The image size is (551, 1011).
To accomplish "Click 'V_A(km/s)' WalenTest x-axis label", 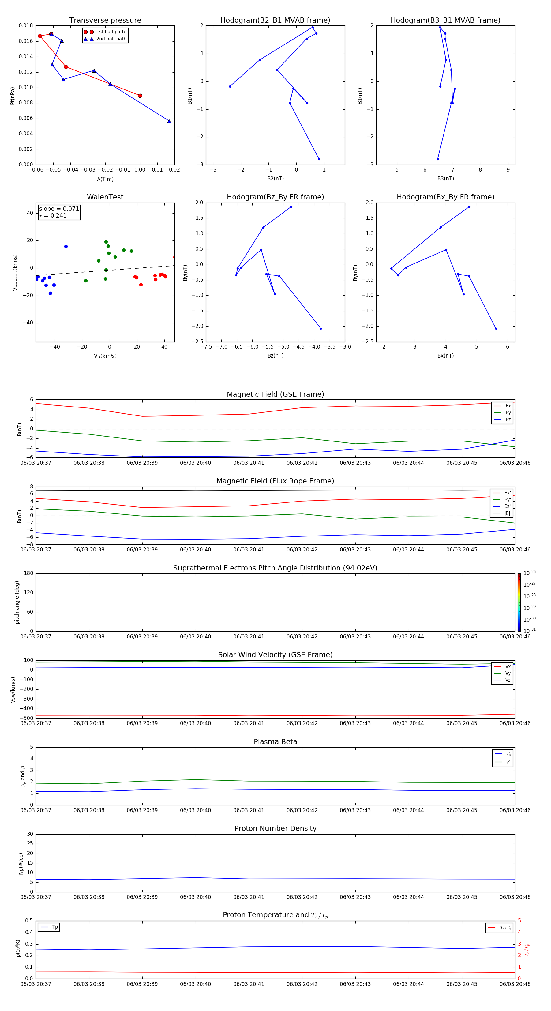I will click(x=105, y=356).
